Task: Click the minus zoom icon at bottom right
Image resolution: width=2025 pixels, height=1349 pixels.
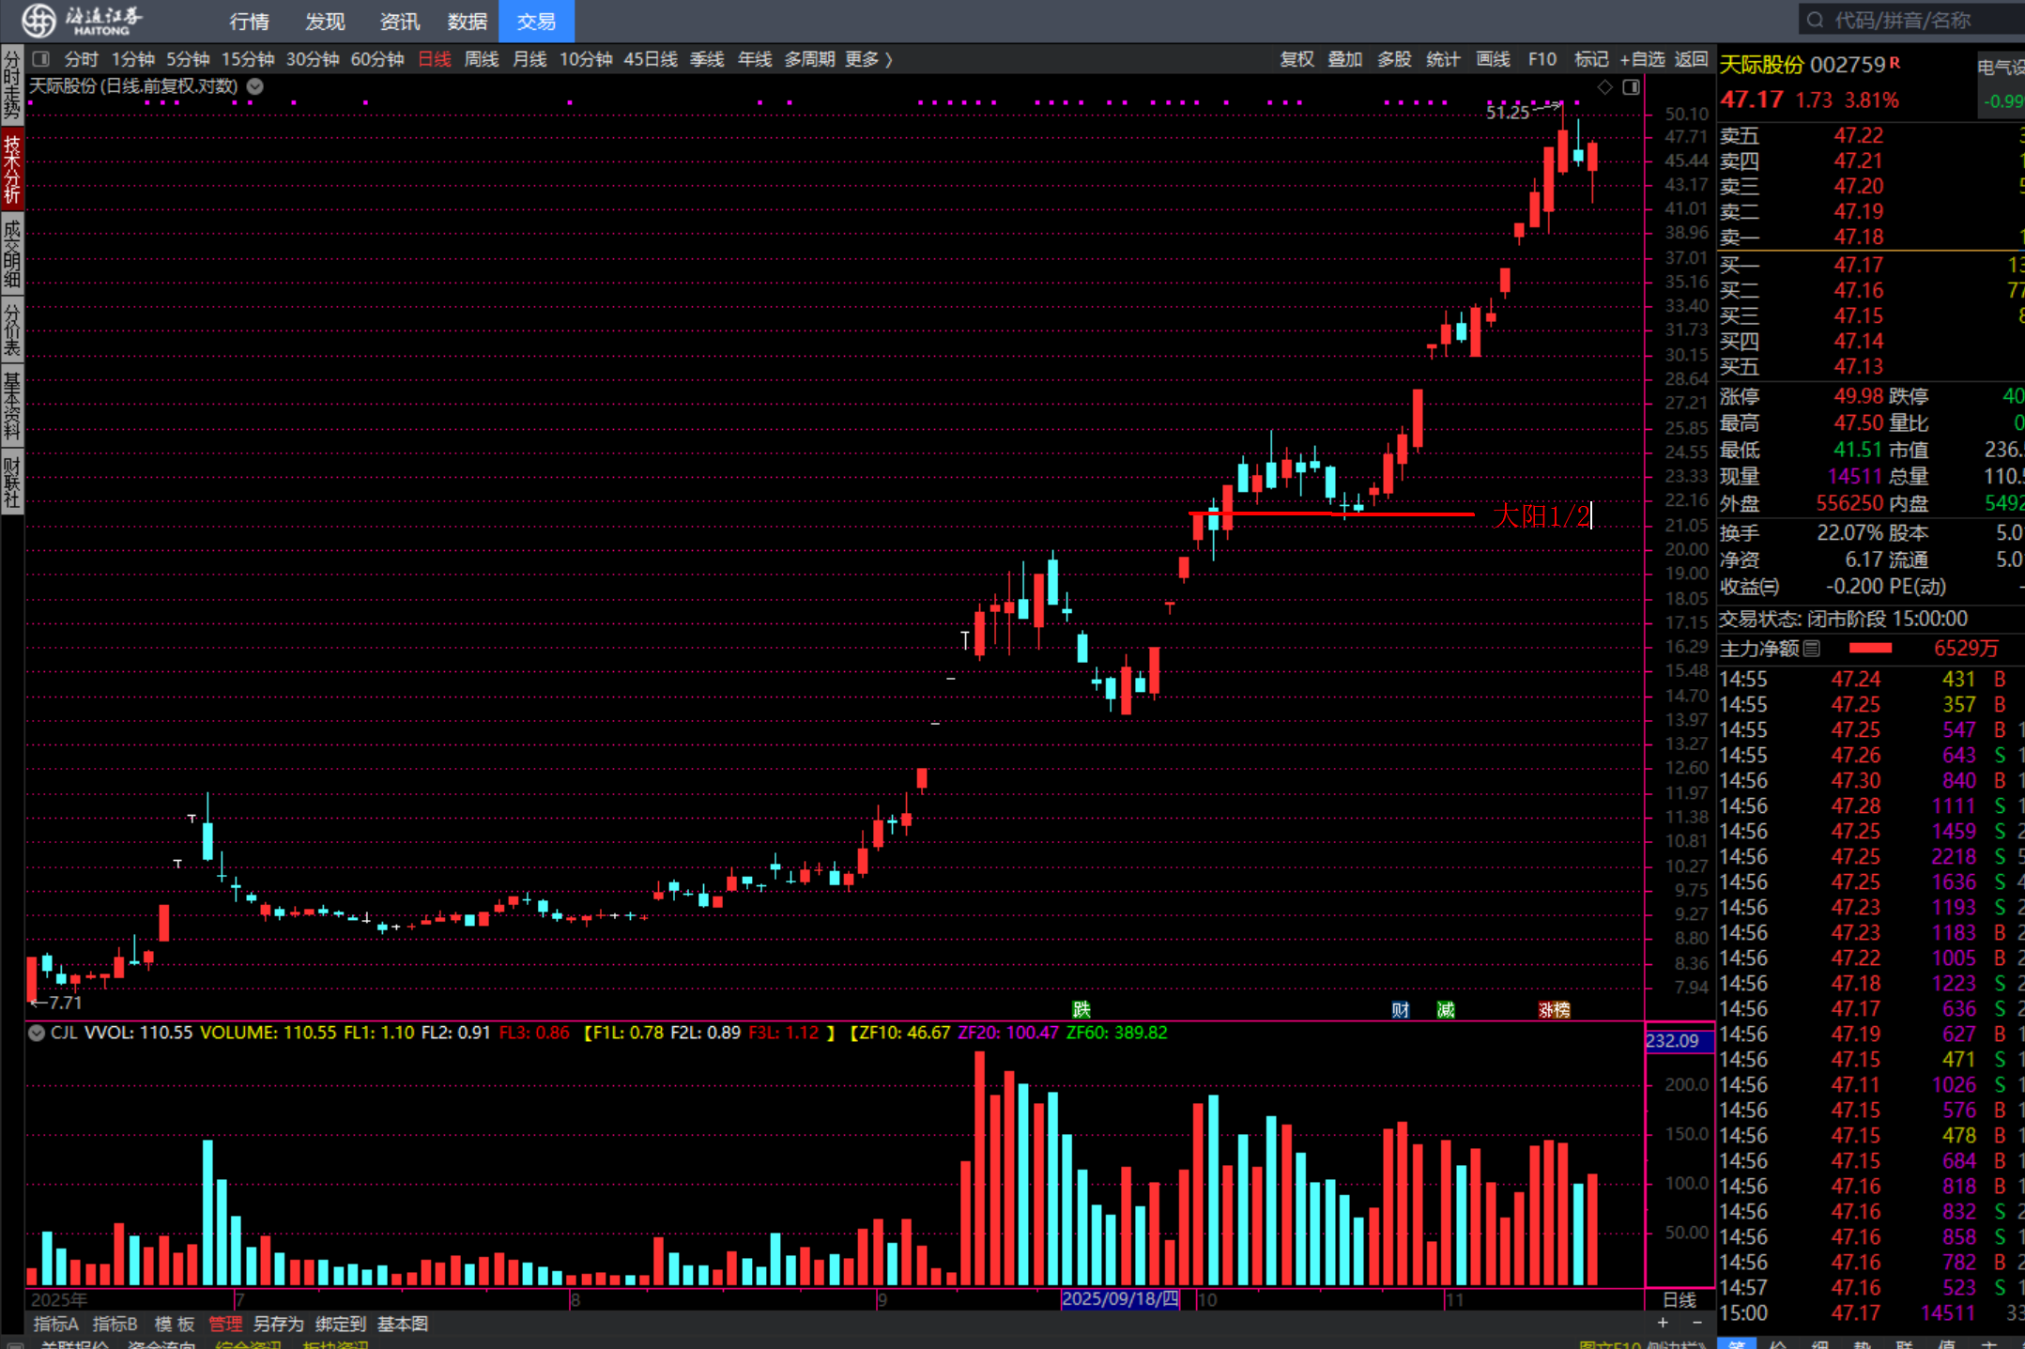Action: coord(1696,1322)
